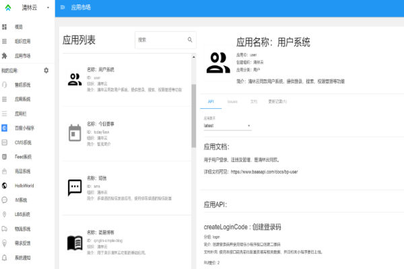Switch to the API tab
Viewport: 404px width, 269px height.
pyautogui.click(x=211, y=102)
